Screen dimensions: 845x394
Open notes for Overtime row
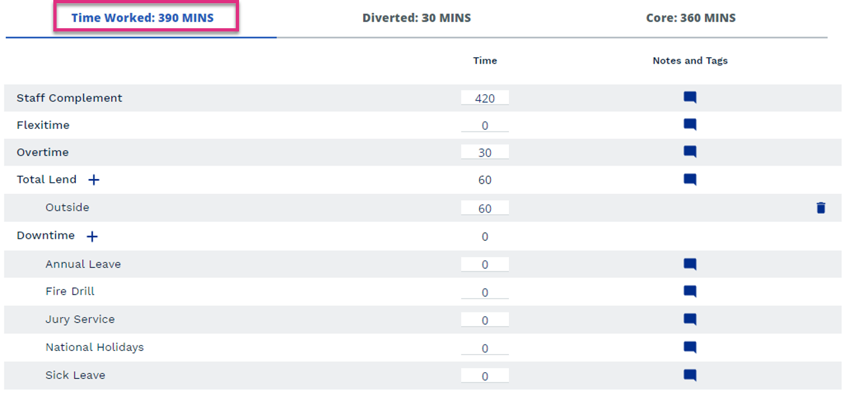tap(689, 152)
